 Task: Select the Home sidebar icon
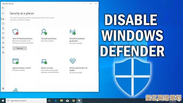tap(3, 19)
